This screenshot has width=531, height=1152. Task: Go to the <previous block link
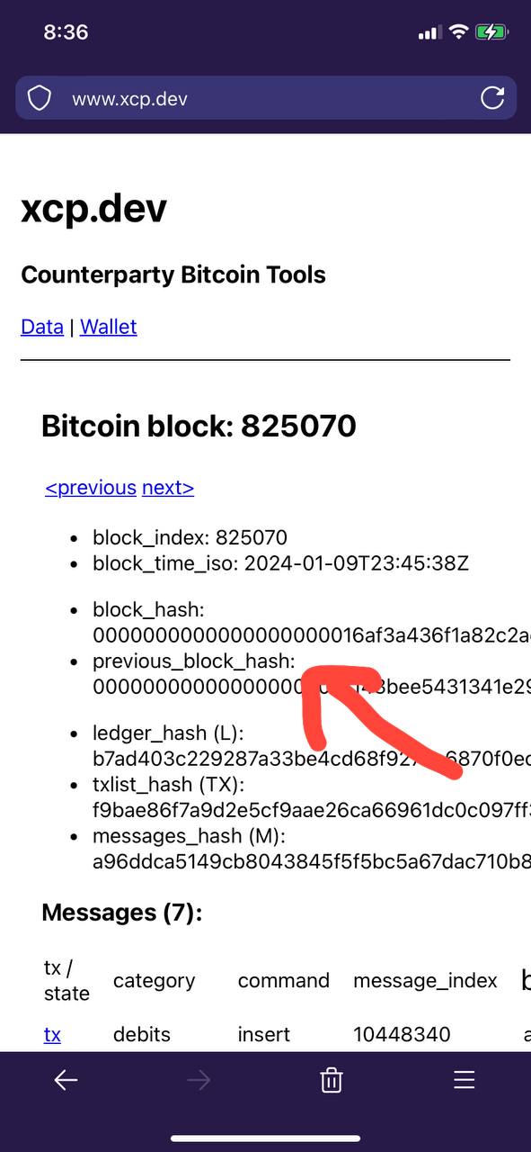(91, 488)
